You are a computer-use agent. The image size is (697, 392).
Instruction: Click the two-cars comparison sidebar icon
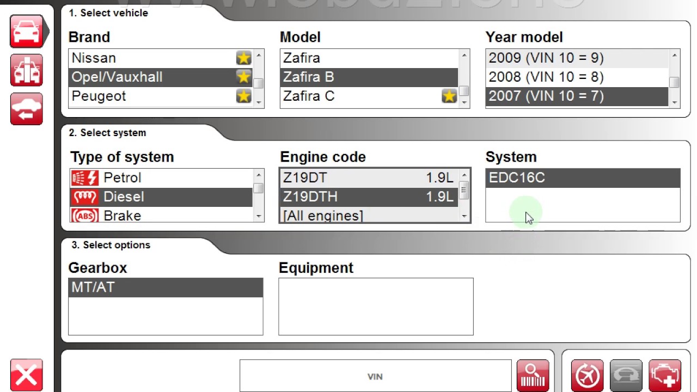26,70
